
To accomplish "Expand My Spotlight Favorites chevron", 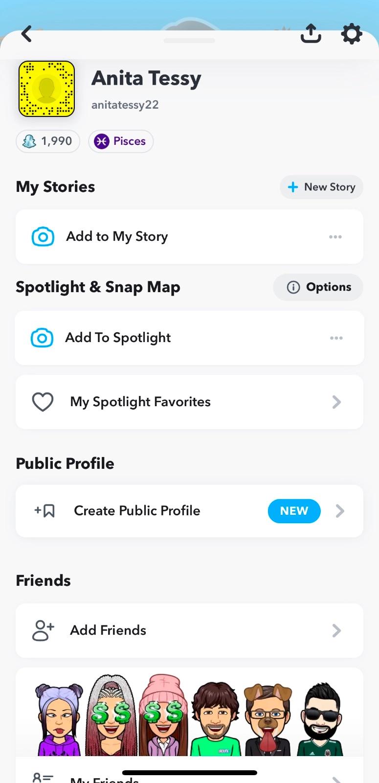I will coord(336,402).
